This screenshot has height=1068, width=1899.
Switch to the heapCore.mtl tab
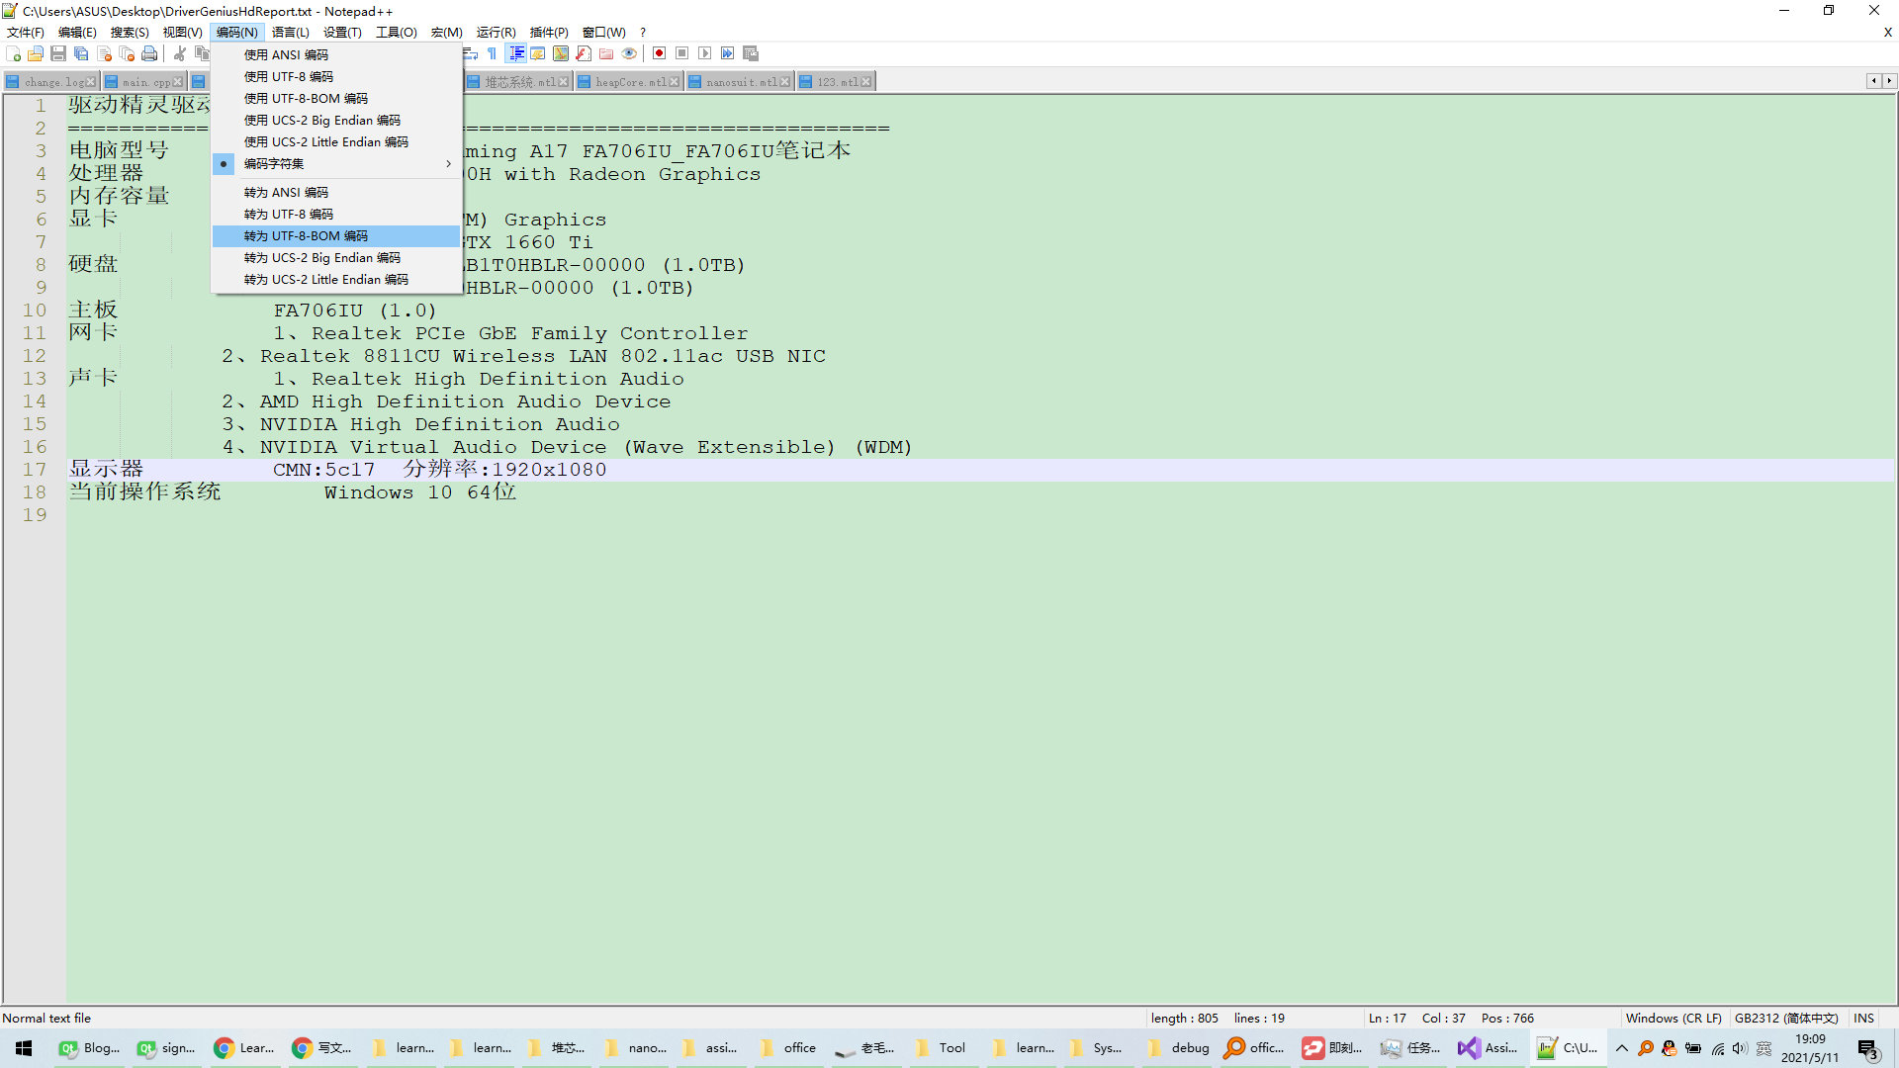click(x=629, y=82)
